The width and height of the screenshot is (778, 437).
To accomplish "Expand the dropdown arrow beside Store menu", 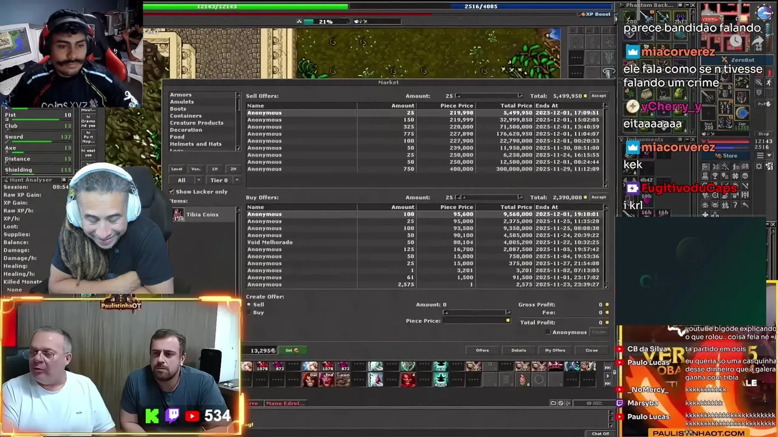I will point(769,155).
